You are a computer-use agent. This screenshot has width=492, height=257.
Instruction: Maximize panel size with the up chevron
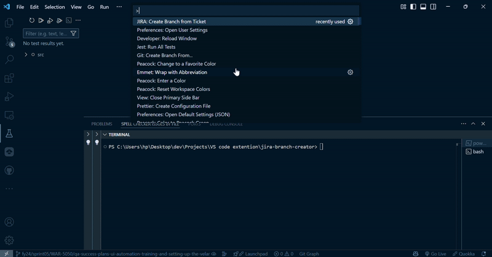pos(474,124)
